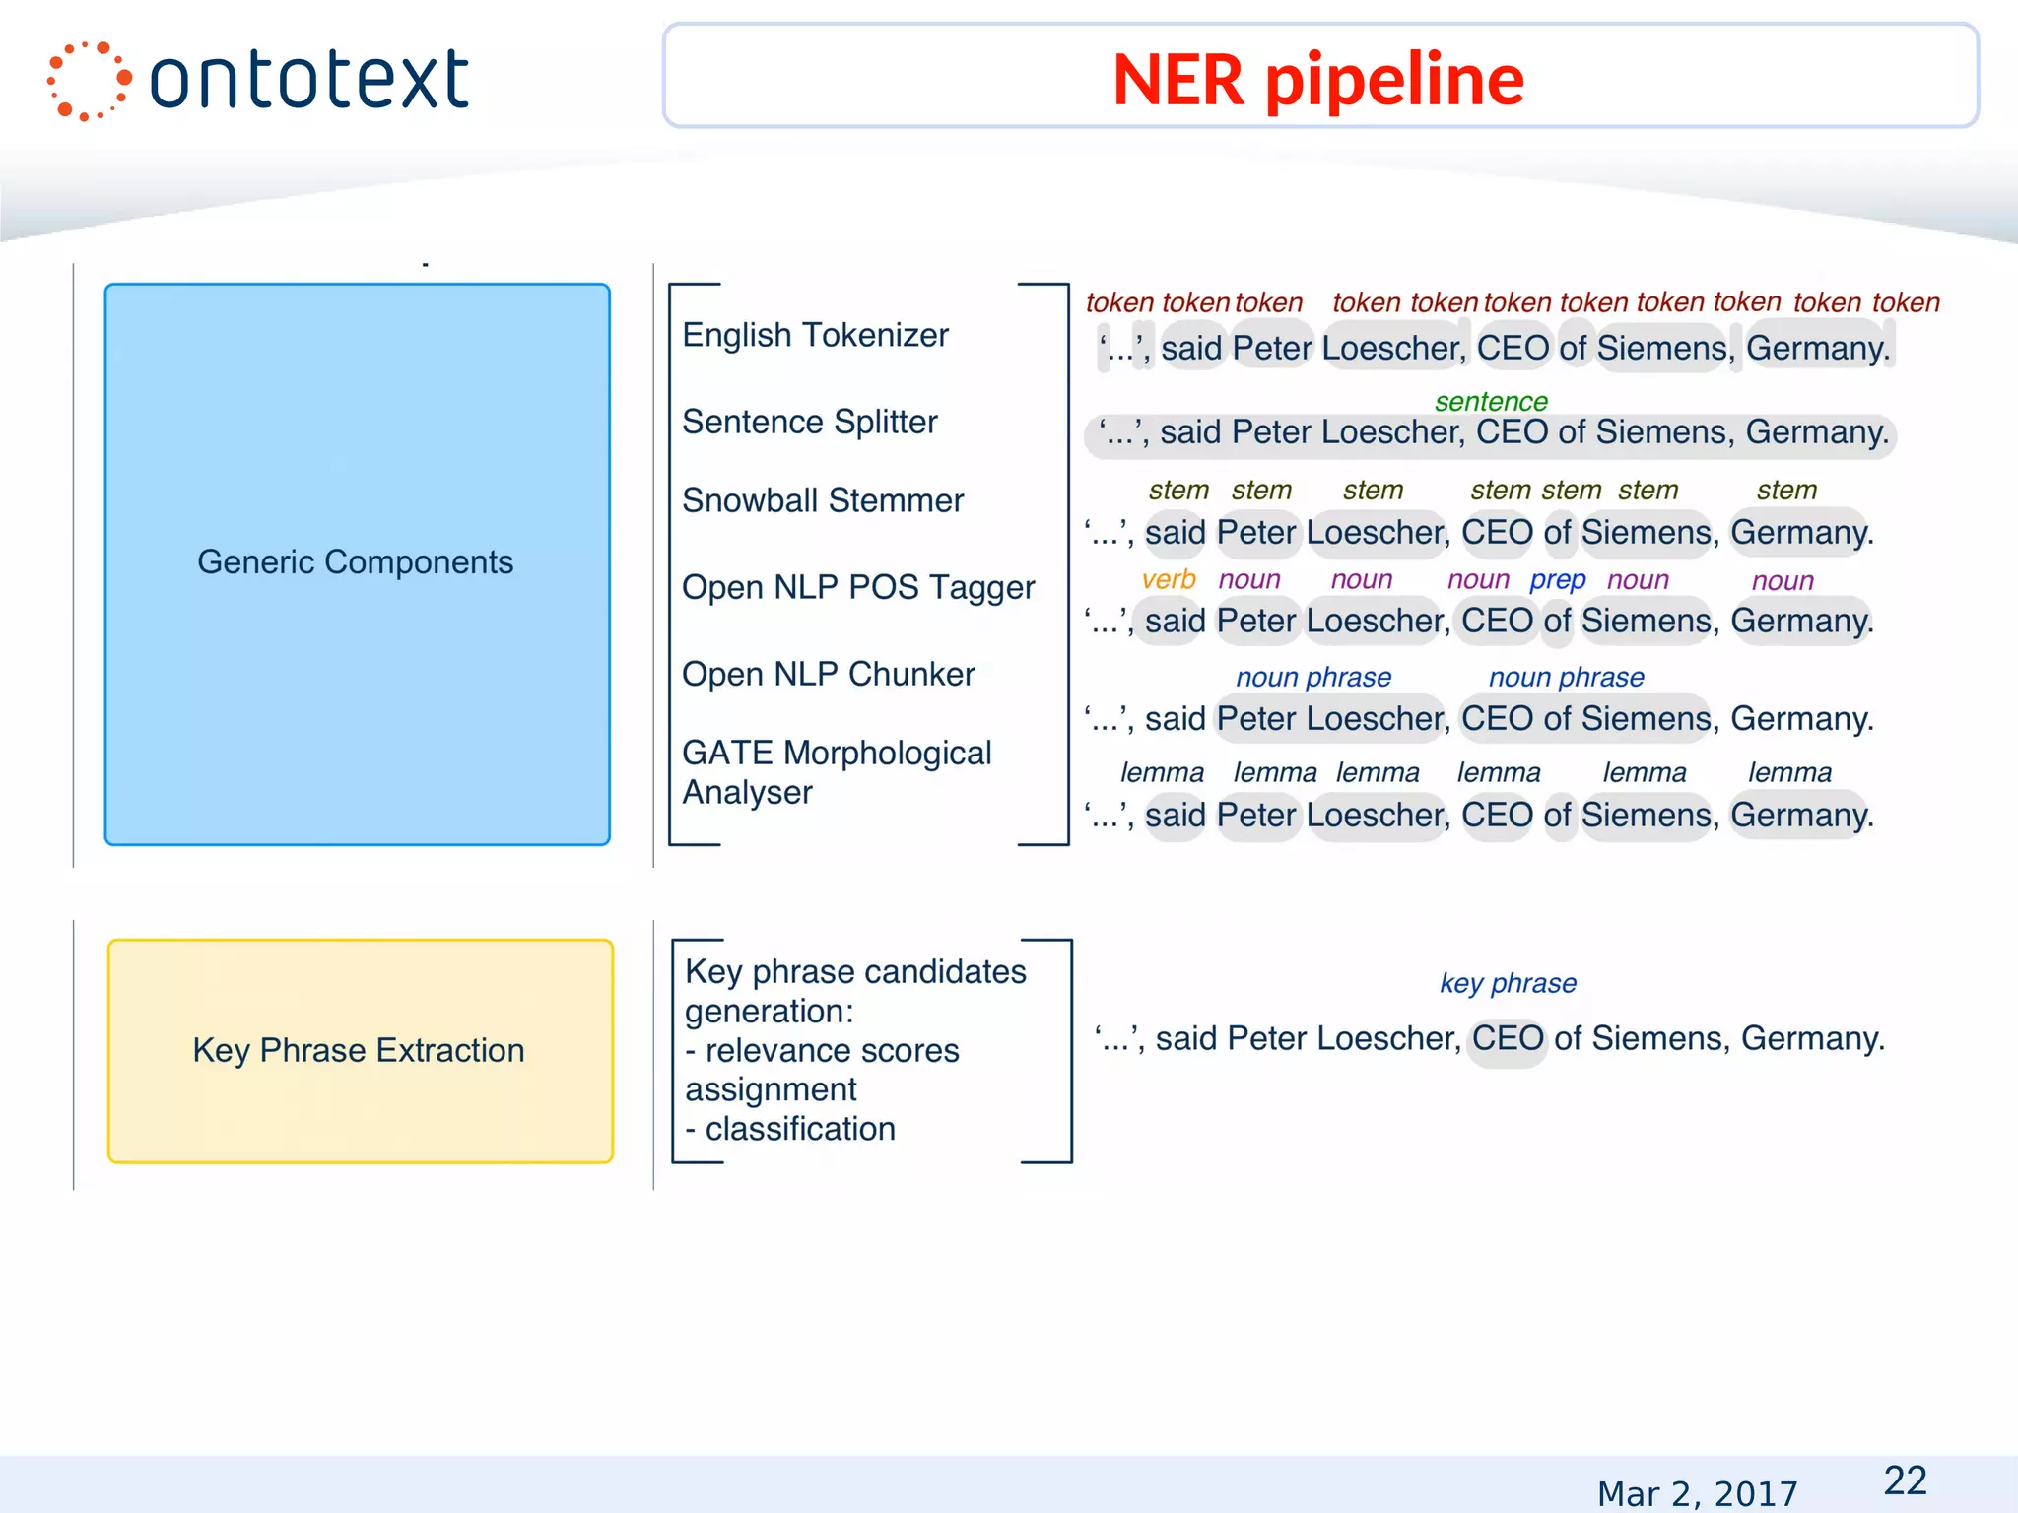Click the blue prep tag
Viewport: 2018px width, 1513px height.
1557,580
